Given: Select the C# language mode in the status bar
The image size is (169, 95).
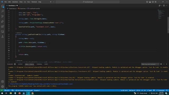Looking at the screenshot, I should pyautogui.click(x=145, y=90).
